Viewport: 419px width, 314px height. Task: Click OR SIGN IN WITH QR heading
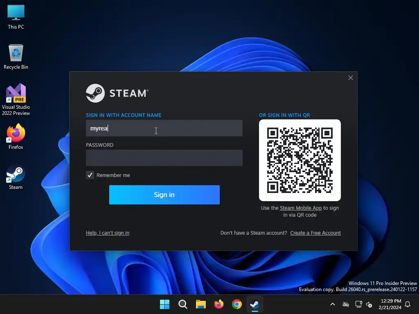tap(284, 115)
